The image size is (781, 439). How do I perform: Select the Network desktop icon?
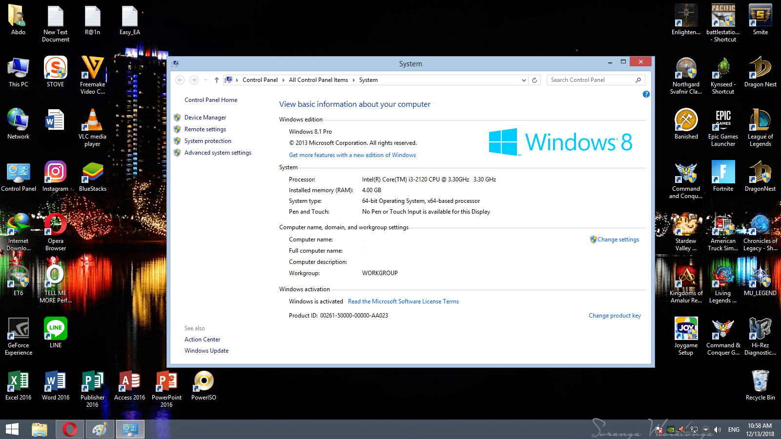click(x=19, y=124)
